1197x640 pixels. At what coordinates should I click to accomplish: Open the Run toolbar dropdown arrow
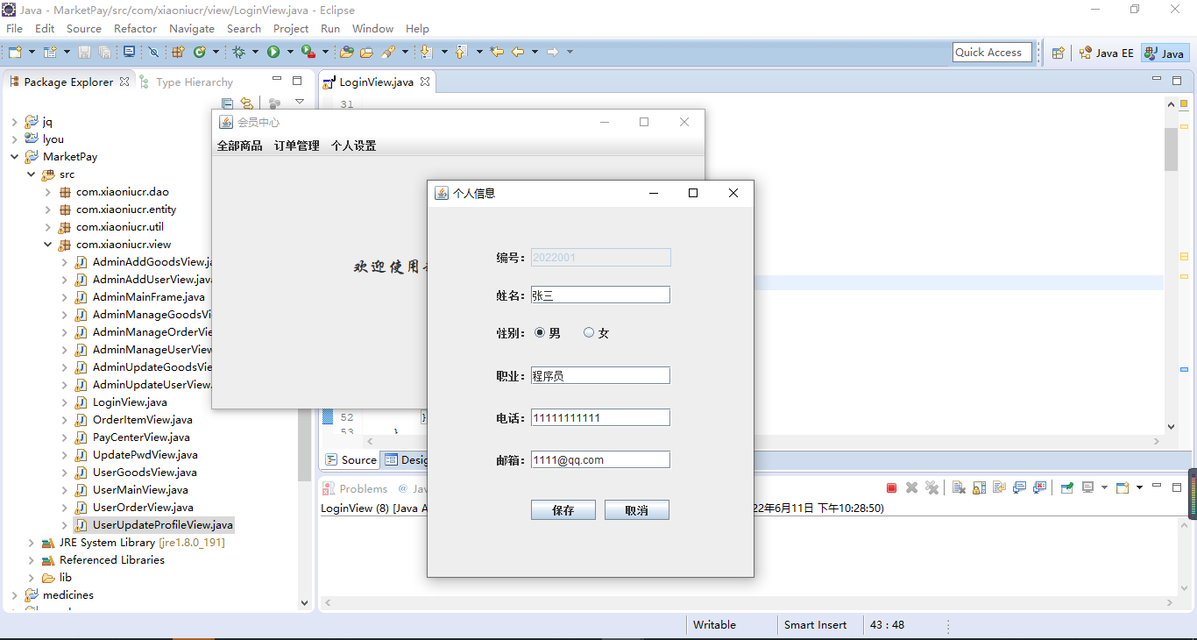pyautogui.click(x=290, y=53)
